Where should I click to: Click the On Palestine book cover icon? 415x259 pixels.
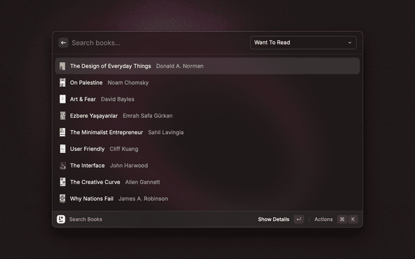click(x=62, y=83)
